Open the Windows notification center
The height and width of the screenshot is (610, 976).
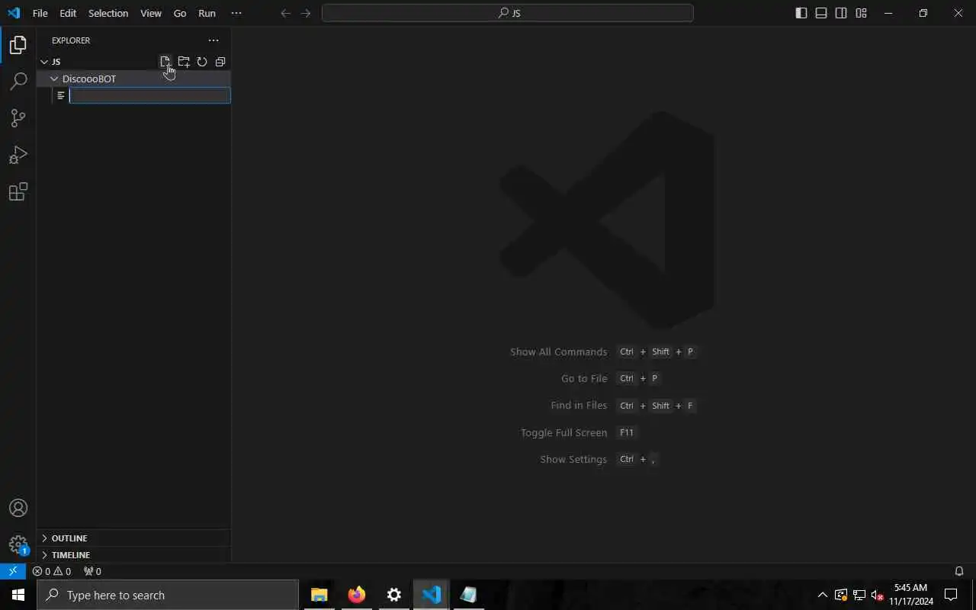click(951, 595)
